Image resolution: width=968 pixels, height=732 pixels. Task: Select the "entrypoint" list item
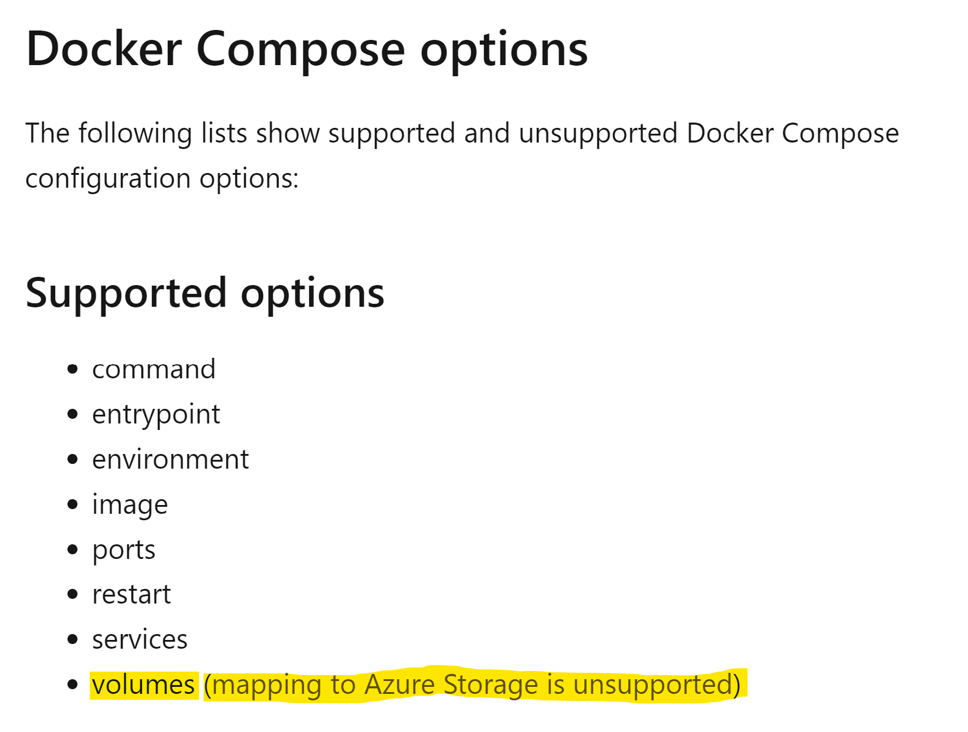tap(156, 415)
